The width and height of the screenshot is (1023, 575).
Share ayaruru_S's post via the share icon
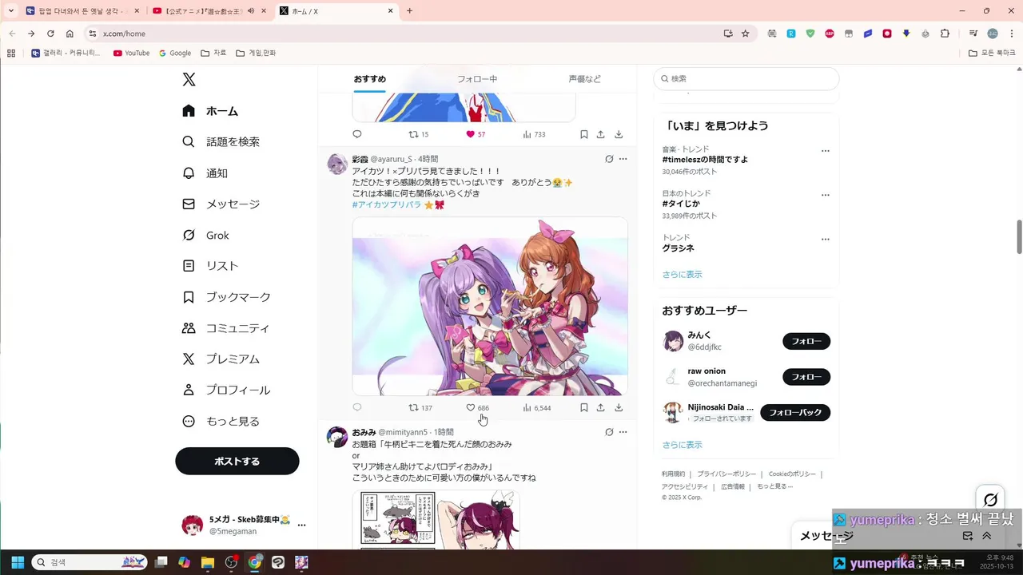(601, 407)
